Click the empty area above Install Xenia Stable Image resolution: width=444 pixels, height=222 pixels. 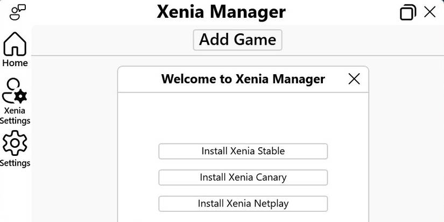243,118
